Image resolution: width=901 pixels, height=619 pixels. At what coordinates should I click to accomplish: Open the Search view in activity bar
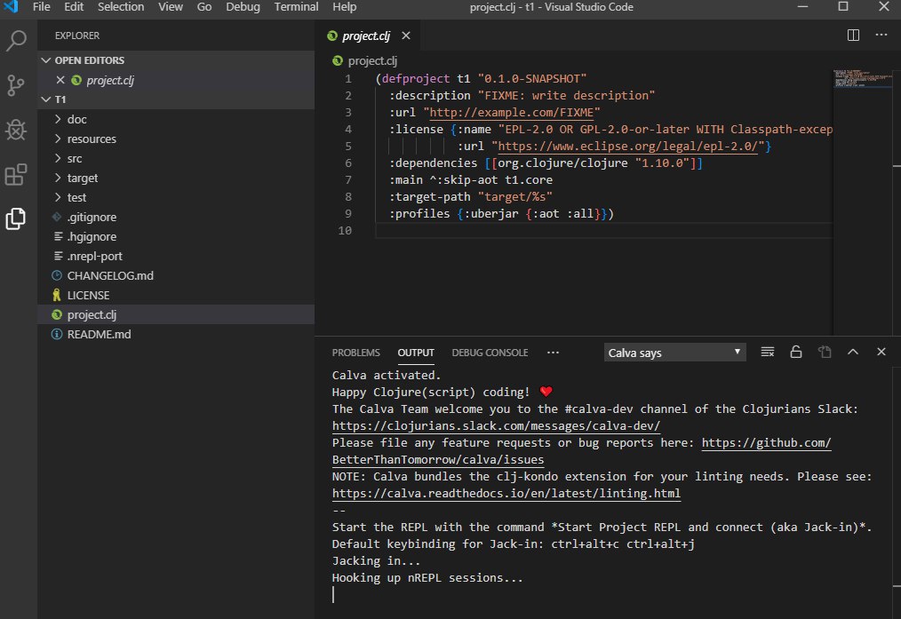[x=16, y=41]
